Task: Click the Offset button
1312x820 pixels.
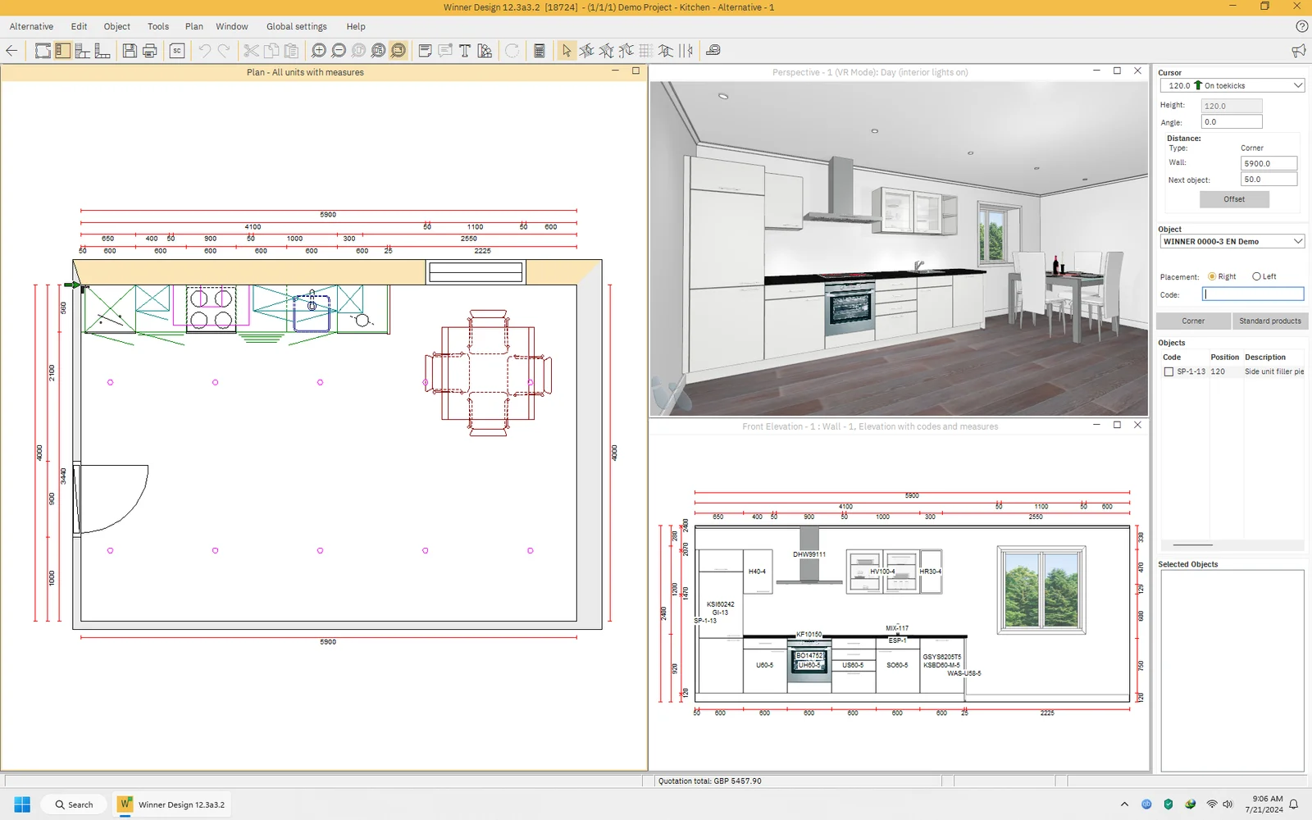Action: point(1234,198)
